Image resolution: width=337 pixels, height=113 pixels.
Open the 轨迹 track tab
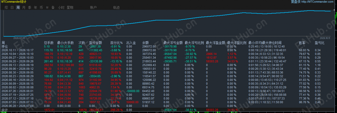click(x=116, y=8)
